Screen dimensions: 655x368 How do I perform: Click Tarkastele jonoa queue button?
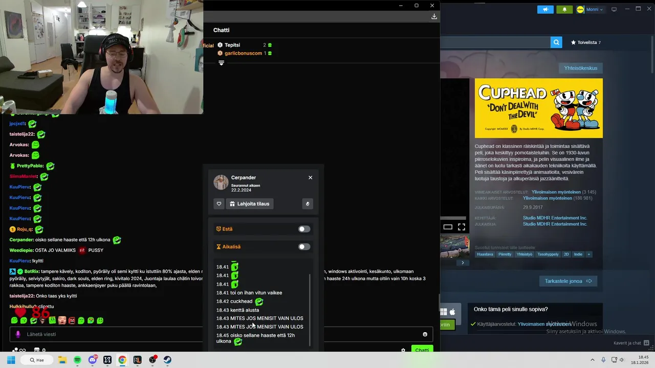pyautogui.click(x=568, y=281)
